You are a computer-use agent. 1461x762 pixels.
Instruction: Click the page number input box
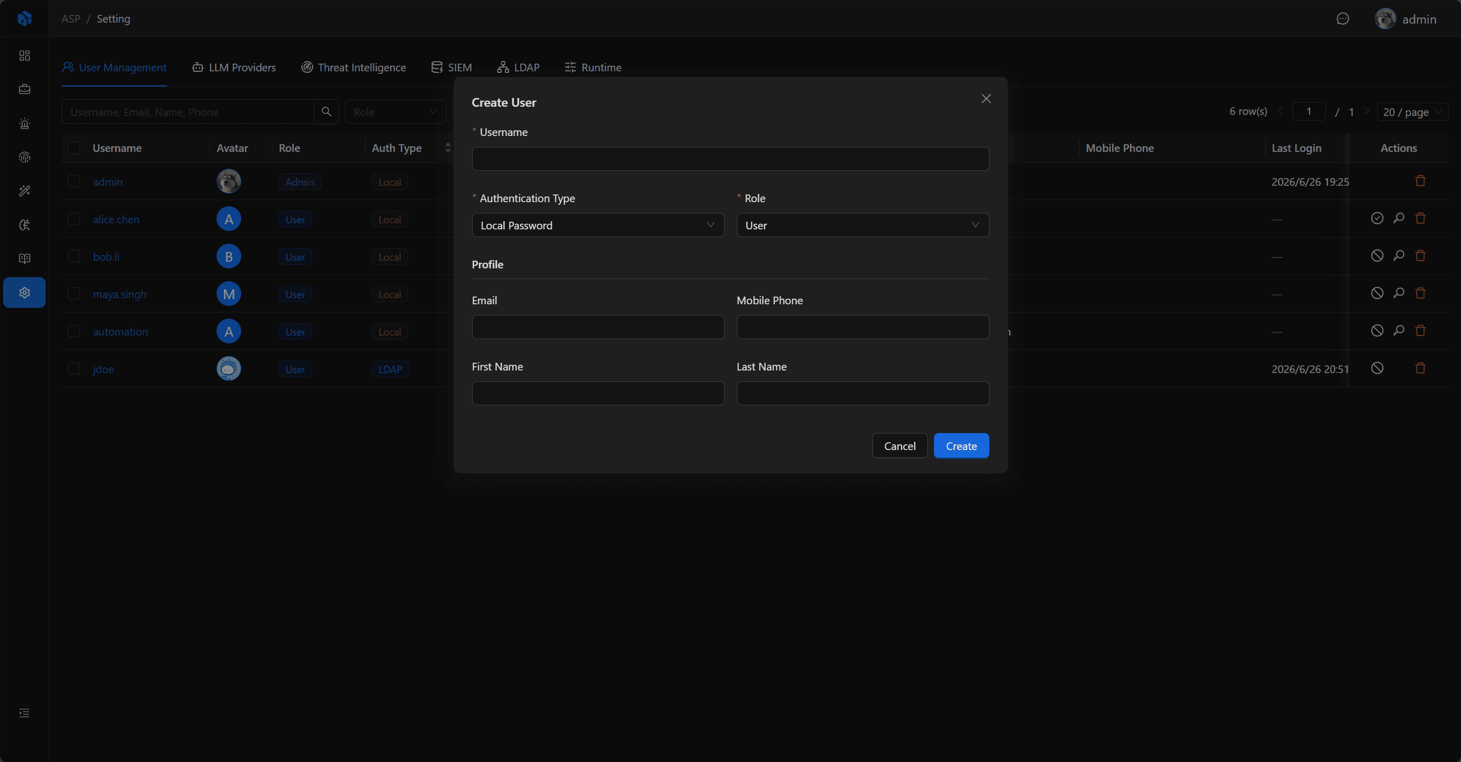point(1309,112)
